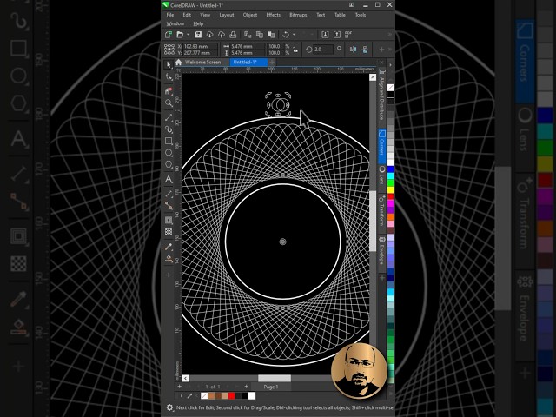Click the Paste icon in the standard toolbar
556x417 pixels.
pyautogui.click(x=271, y=35)
